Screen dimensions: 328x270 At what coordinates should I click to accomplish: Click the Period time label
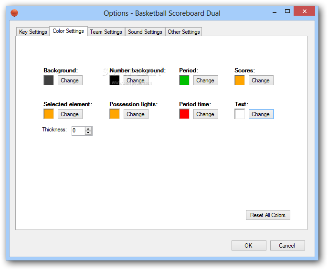point(195,104)
